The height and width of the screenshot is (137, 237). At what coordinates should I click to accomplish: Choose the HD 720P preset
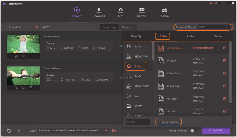(192, 111)
